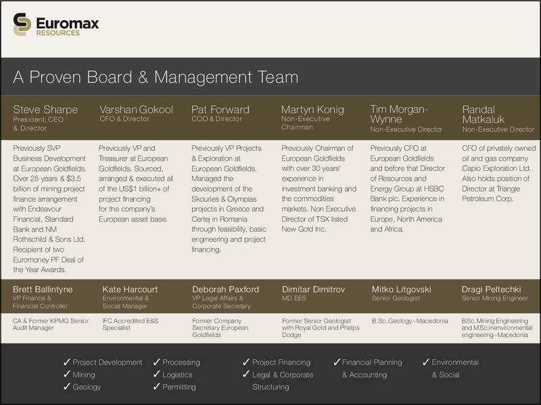Click the 'Geology' skill label
Screen dimensions: 541x405
click(x=87, y=387)
